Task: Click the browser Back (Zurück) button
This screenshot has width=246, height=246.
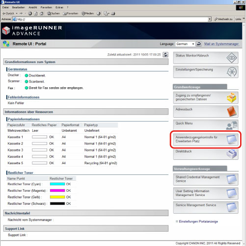Action: point(8,13)
